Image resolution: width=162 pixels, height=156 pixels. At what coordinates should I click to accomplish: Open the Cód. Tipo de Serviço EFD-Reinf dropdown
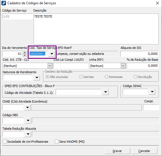coord(52,54)
